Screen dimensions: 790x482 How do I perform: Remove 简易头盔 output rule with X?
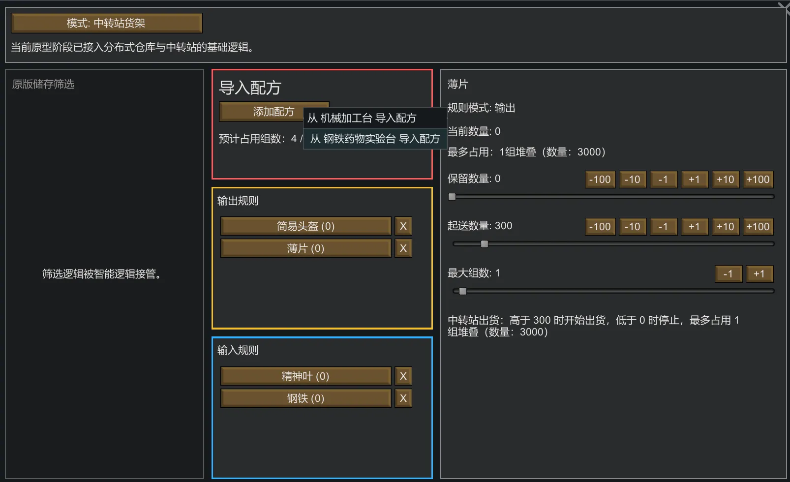click(403, 226)
